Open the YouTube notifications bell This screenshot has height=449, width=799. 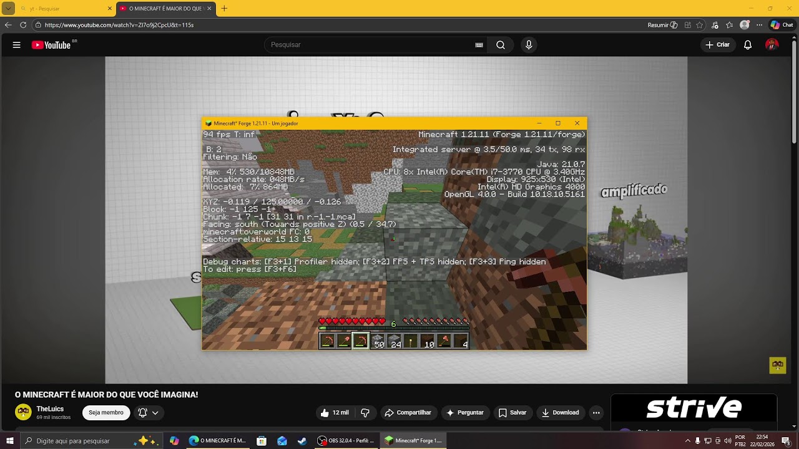(x=748, y=45)
